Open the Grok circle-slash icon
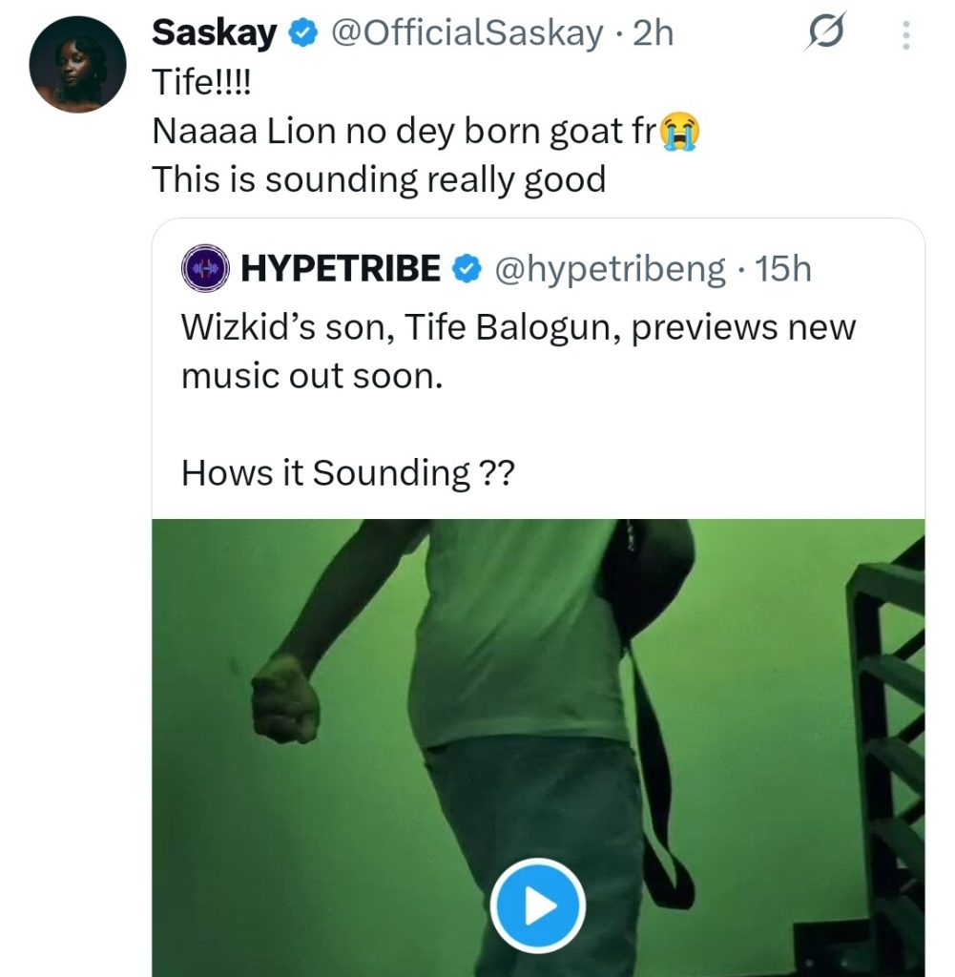 [823, 34]
